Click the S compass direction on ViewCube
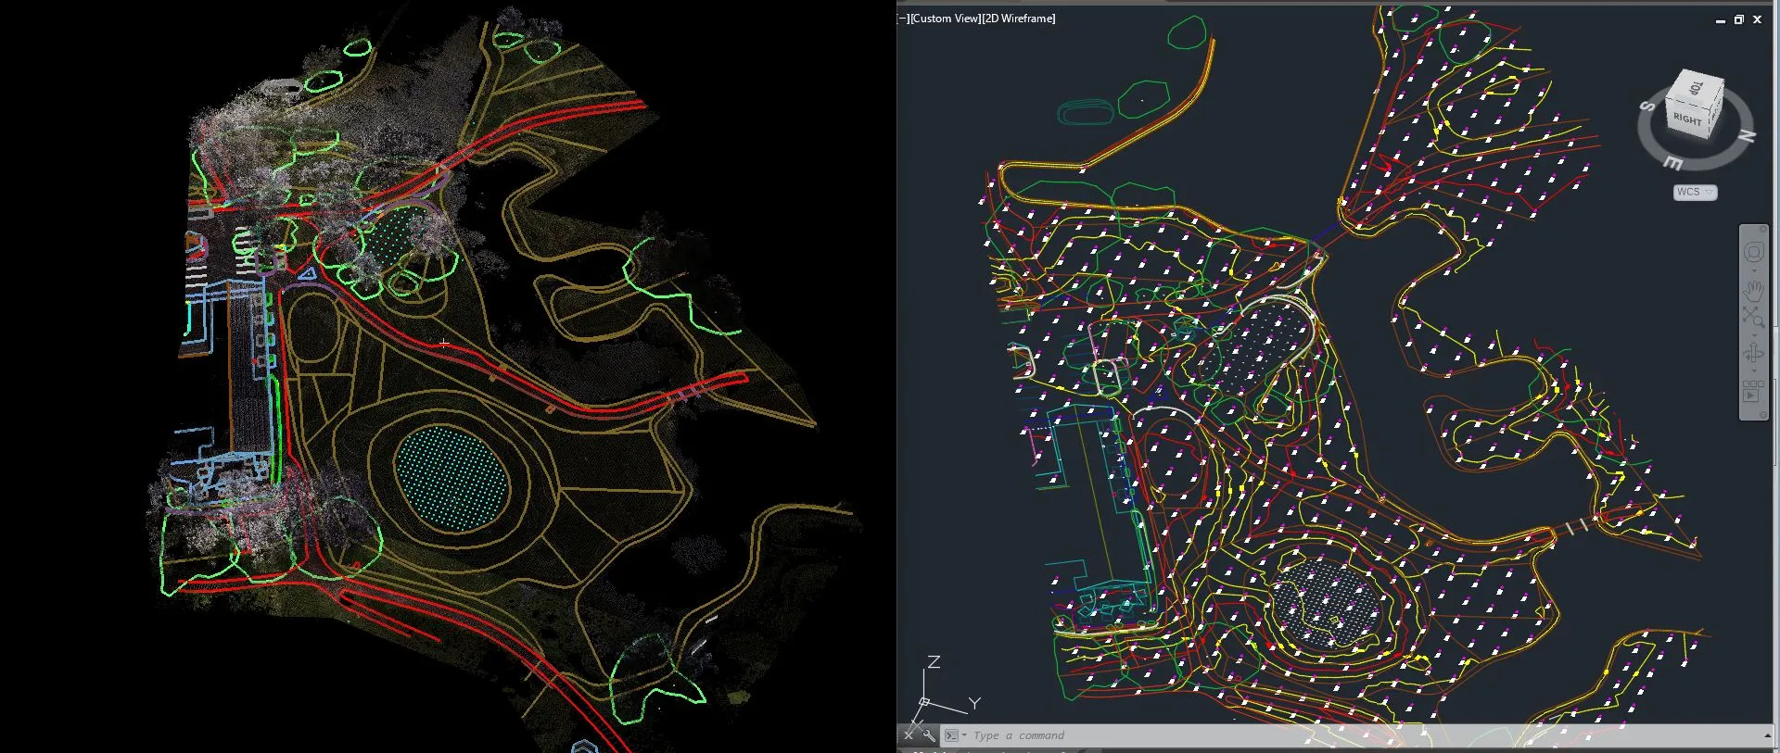 tap(1647, 107)
